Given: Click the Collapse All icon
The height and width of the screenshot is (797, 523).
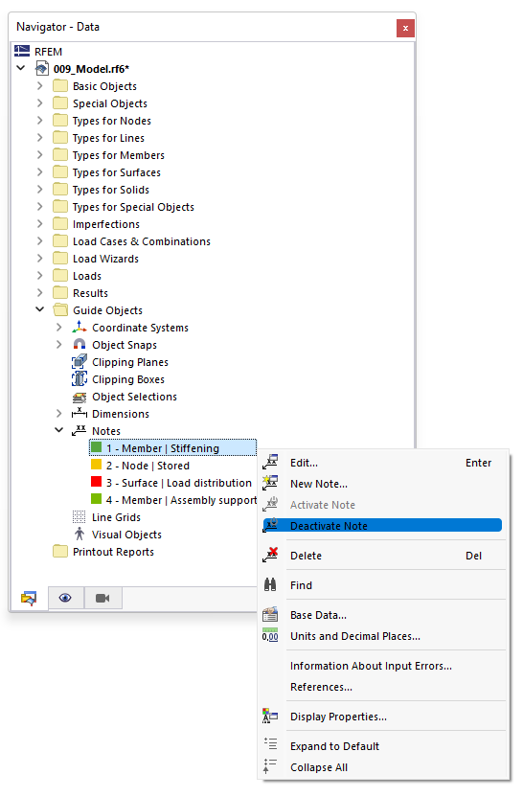Looking at the screenshot, I should [x=270, y=766].
